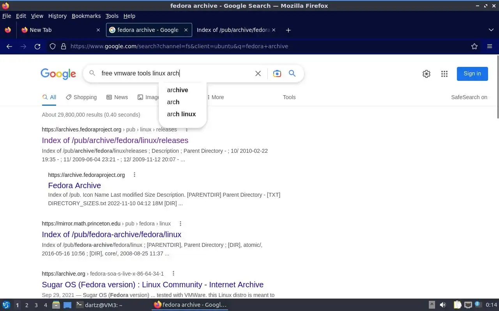Viewport: 499px width, 311px height.
Task: Open a new tab with plus button
Action: [288, 30]
